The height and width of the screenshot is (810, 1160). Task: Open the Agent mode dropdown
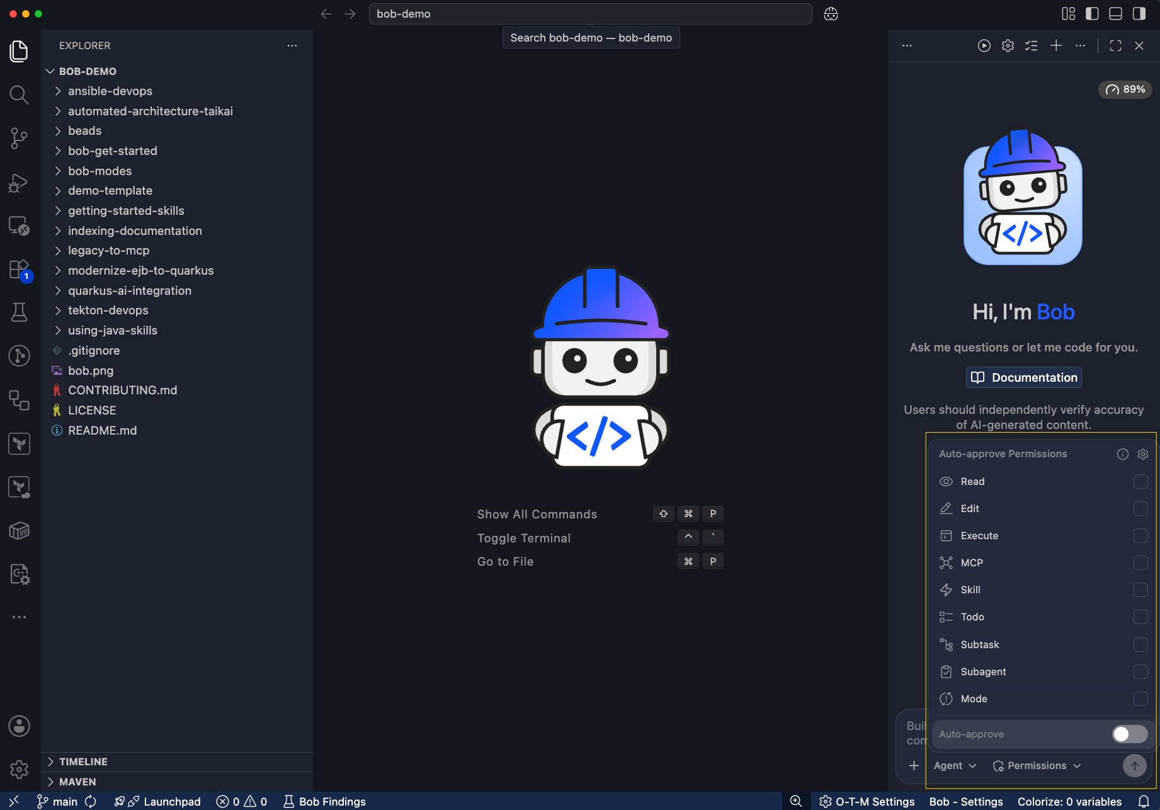[x=955, y=766]
